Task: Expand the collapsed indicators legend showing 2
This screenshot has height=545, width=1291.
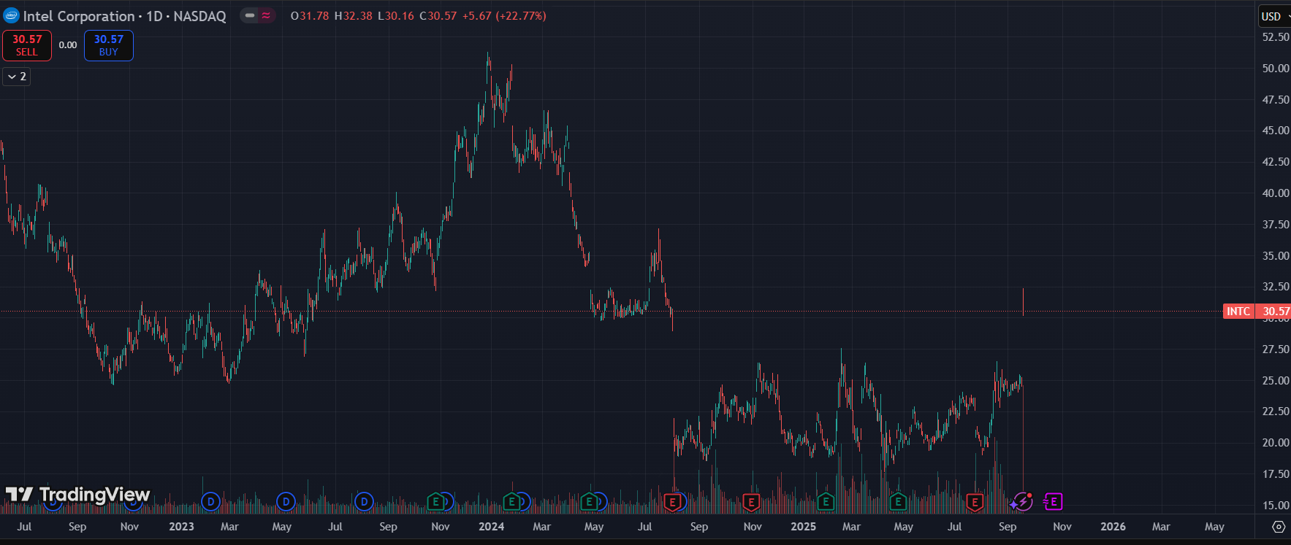Action: [16, 77]
